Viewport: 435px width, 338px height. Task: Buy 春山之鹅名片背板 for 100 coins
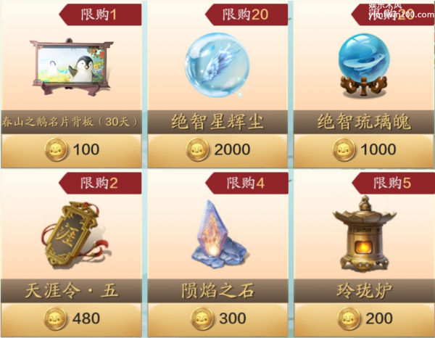[72, 151]
